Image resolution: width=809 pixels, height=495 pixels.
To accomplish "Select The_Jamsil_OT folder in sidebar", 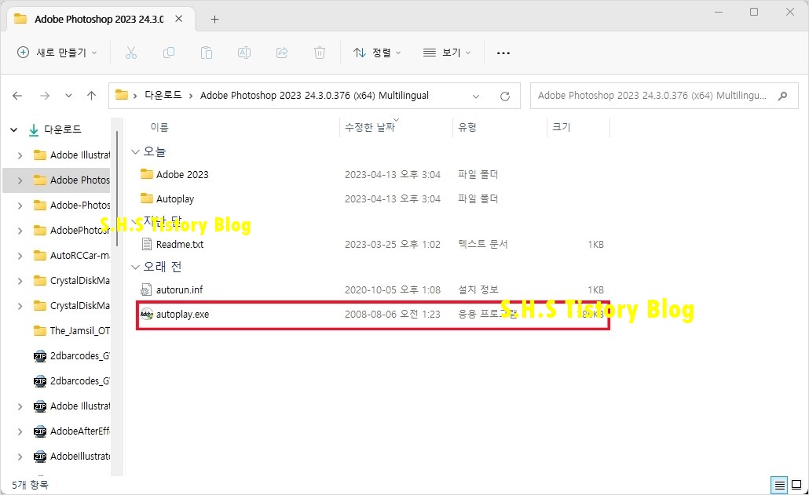I will point(71,331).
